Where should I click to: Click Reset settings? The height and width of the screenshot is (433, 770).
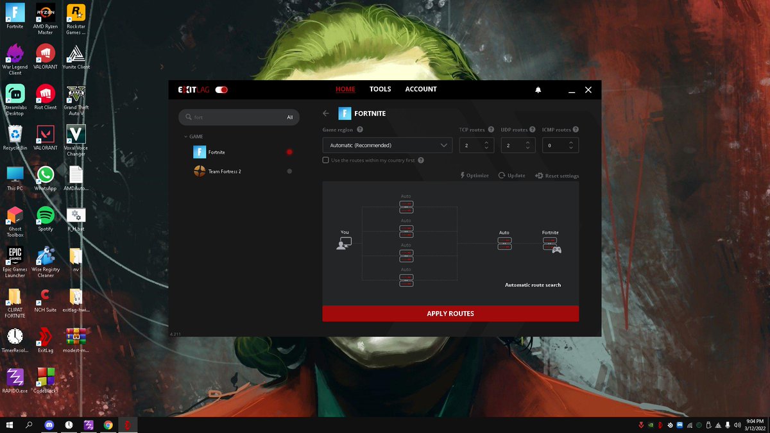pyautogui.click(x=557, y=176)
